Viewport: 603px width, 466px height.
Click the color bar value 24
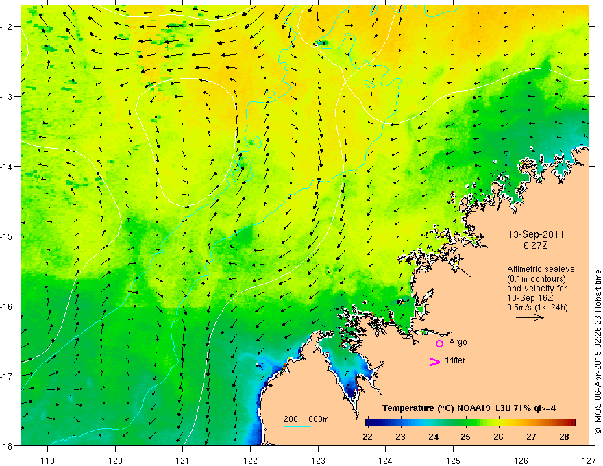tap(433, 437)
